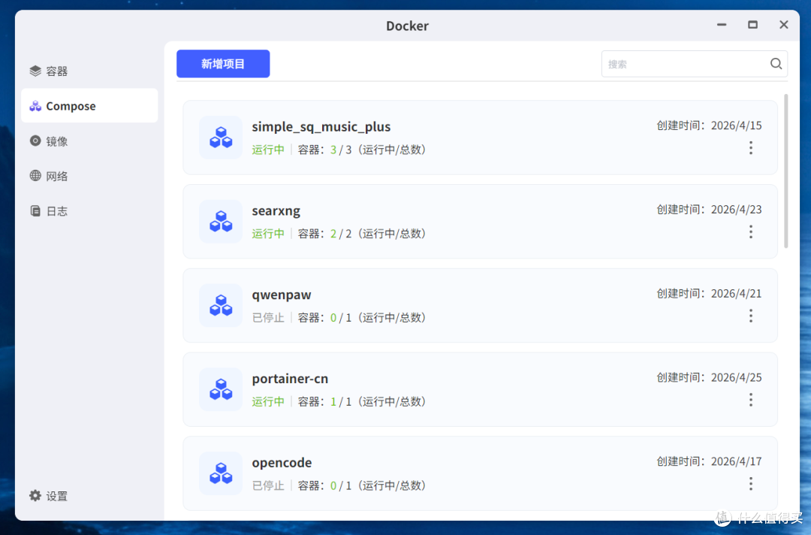Click creation date 2026/4/21

tap(736, 293)
